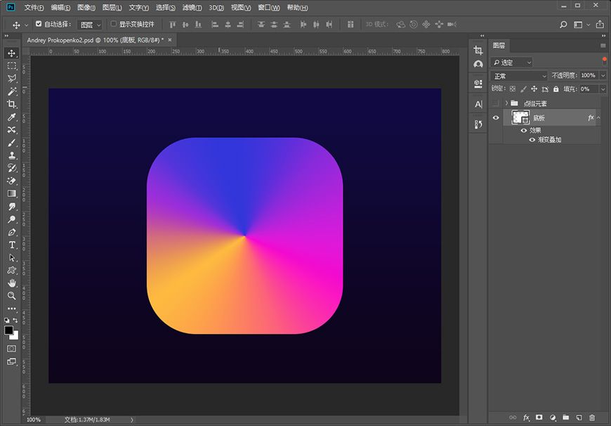Create a new layer group
611x426 pixels.
pos(566,418)
